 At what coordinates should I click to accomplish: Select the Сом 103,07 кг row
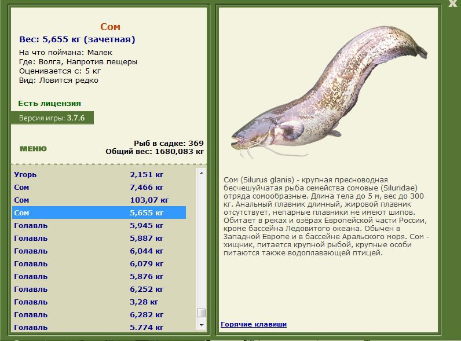point(99,200)
